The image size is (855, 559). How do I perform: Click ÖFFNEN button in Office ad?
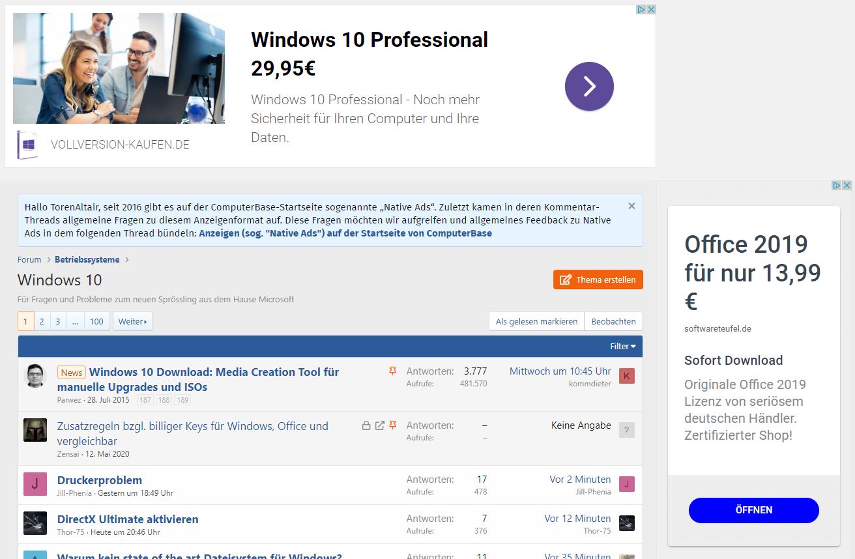point(754,510)
